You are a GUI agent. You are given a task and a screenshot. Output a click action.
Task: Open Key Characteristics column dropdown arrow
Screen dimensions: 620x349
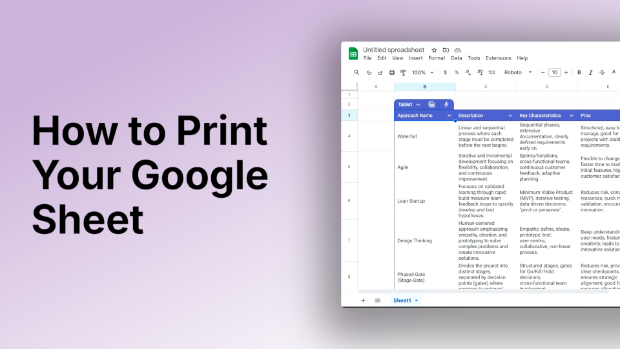(572, 116)
